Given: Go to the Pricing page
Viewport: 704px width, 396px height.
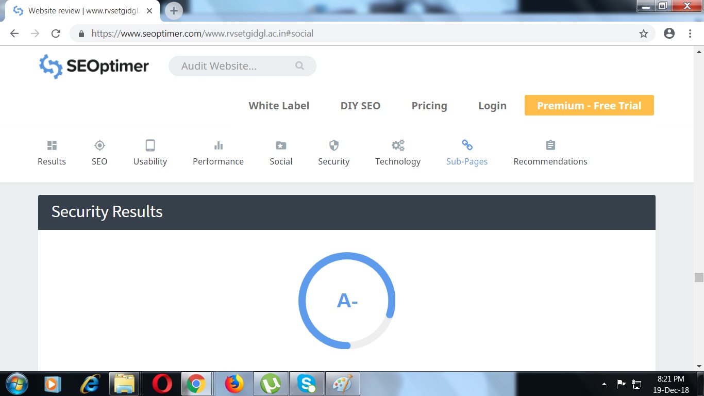Looking at the screenshot, I should tap(429, 106).
